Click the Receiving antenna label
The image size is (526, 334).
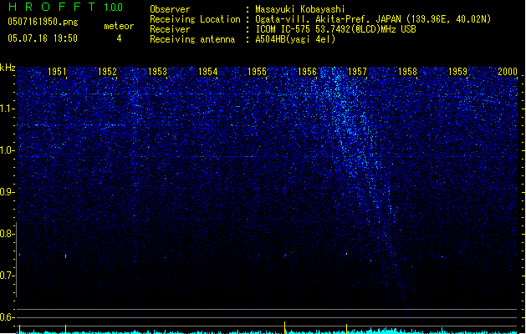(x=192, y=39)
